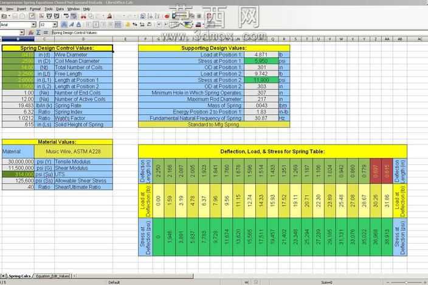This screenshot has width=428, height=285.
Task: Toggle Italic formatting
Action: click(x=71, y=24)
